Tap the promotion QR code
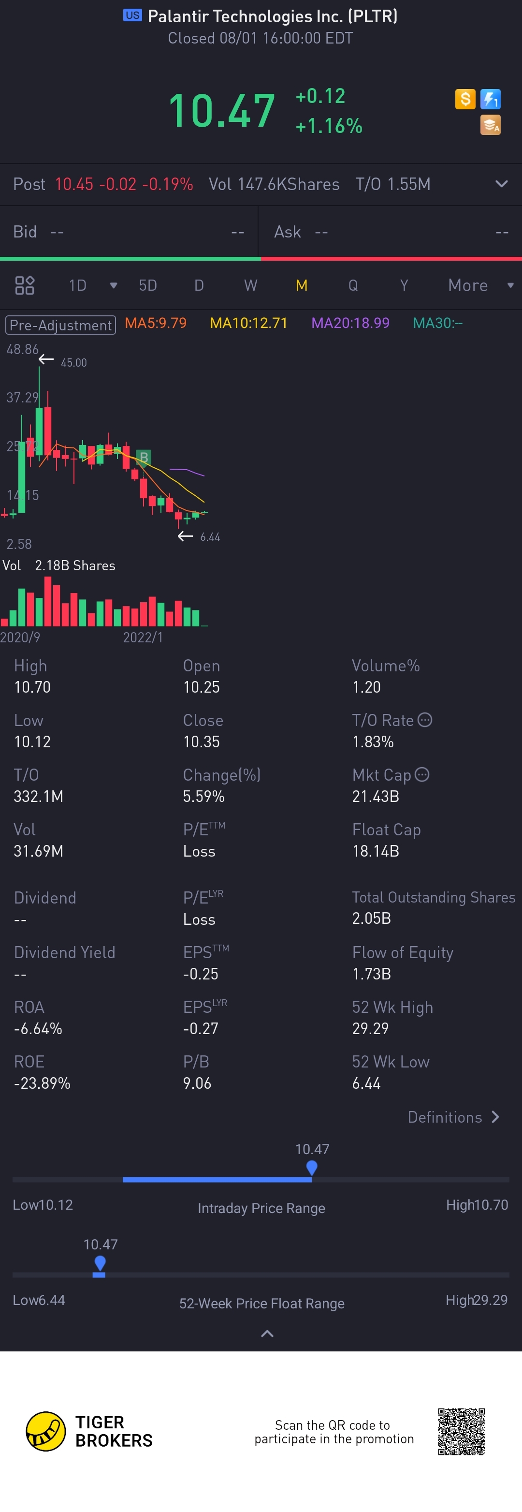The height and width of the screenshot is (1512, 522). click(461, 1432)
